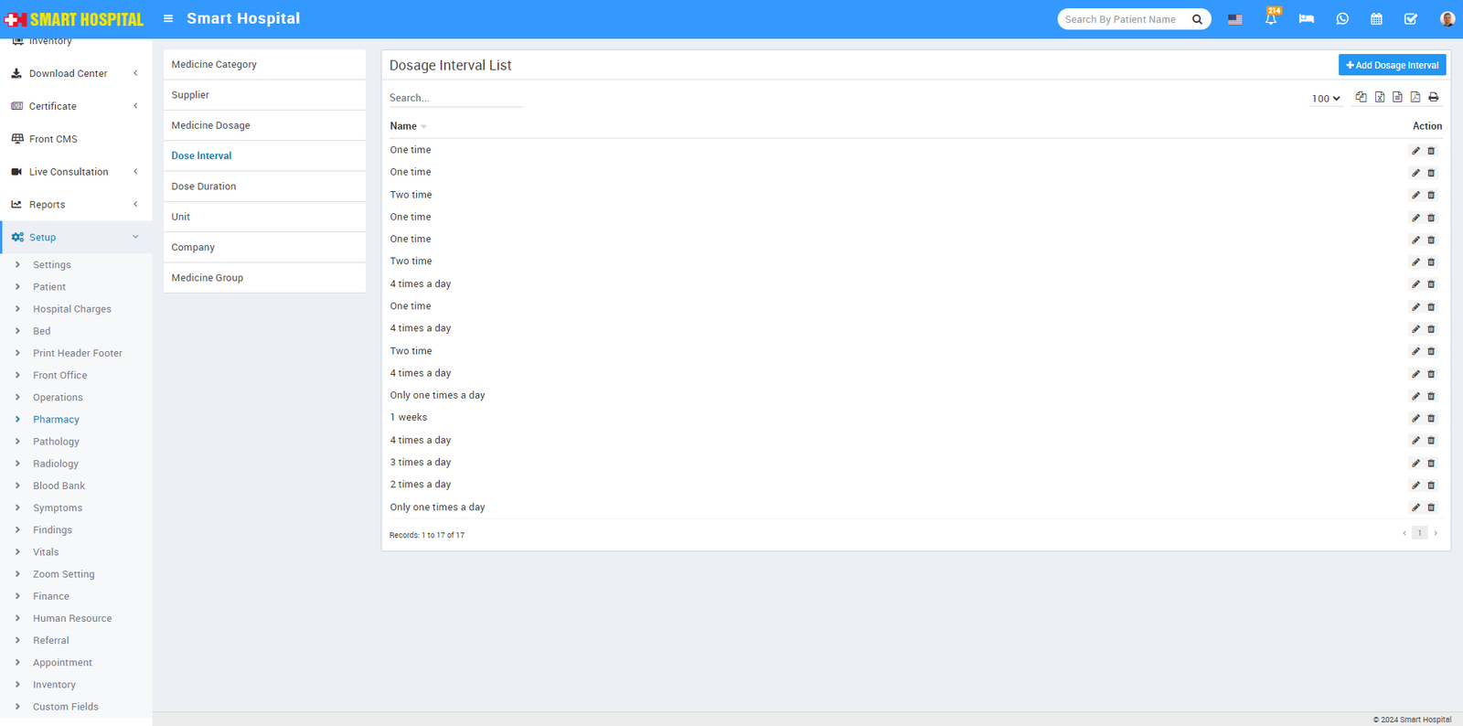Open the language flag selector
The height and width of the screenshot is (726, 1463).
[1234, 19]
